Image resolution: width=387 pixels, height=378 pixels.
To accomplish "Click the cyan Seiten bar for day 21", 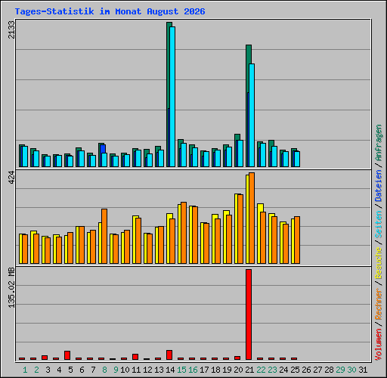I will (252, 115).
